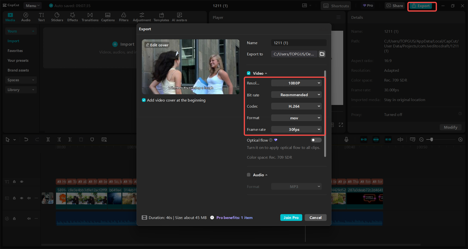Click the preview axis icon
The height and width of the screenshot is (249, 468).
click(400, 140)
